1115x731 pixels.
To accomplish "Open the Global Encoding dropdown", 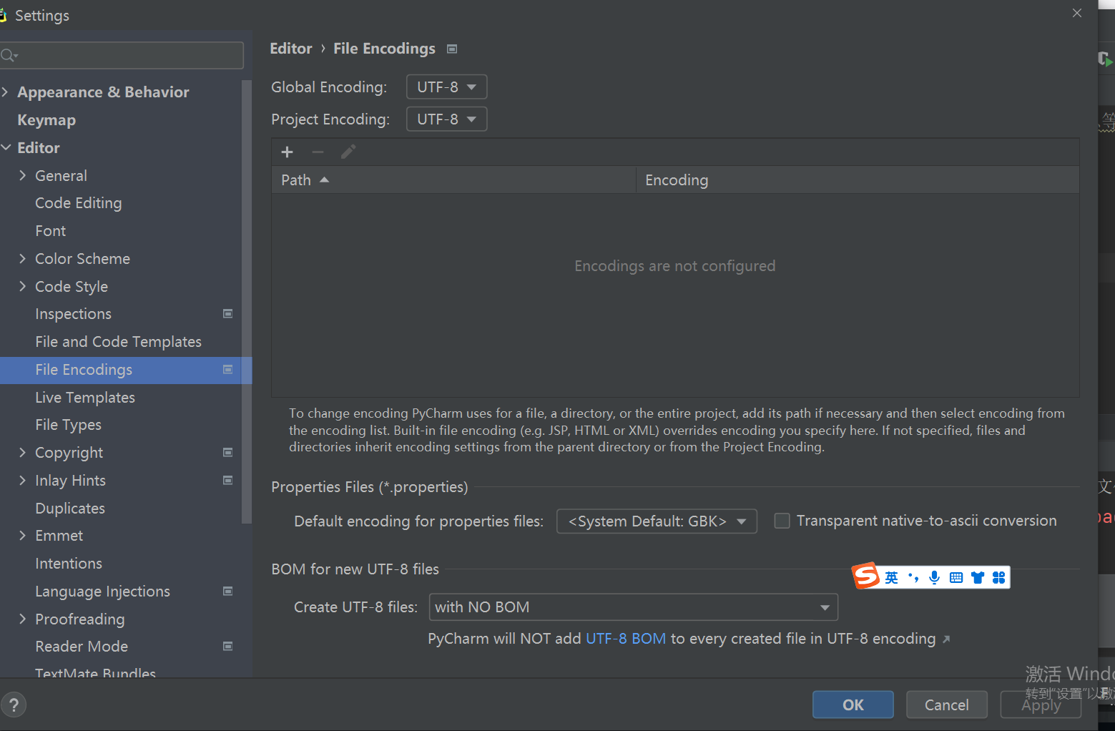I will tap(447, 87).
